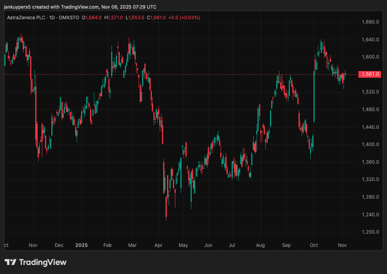Viewport: 387px width, 274px height.
Task: Click the 1,520.0 price axis label
Action: [x=370, y=92]
